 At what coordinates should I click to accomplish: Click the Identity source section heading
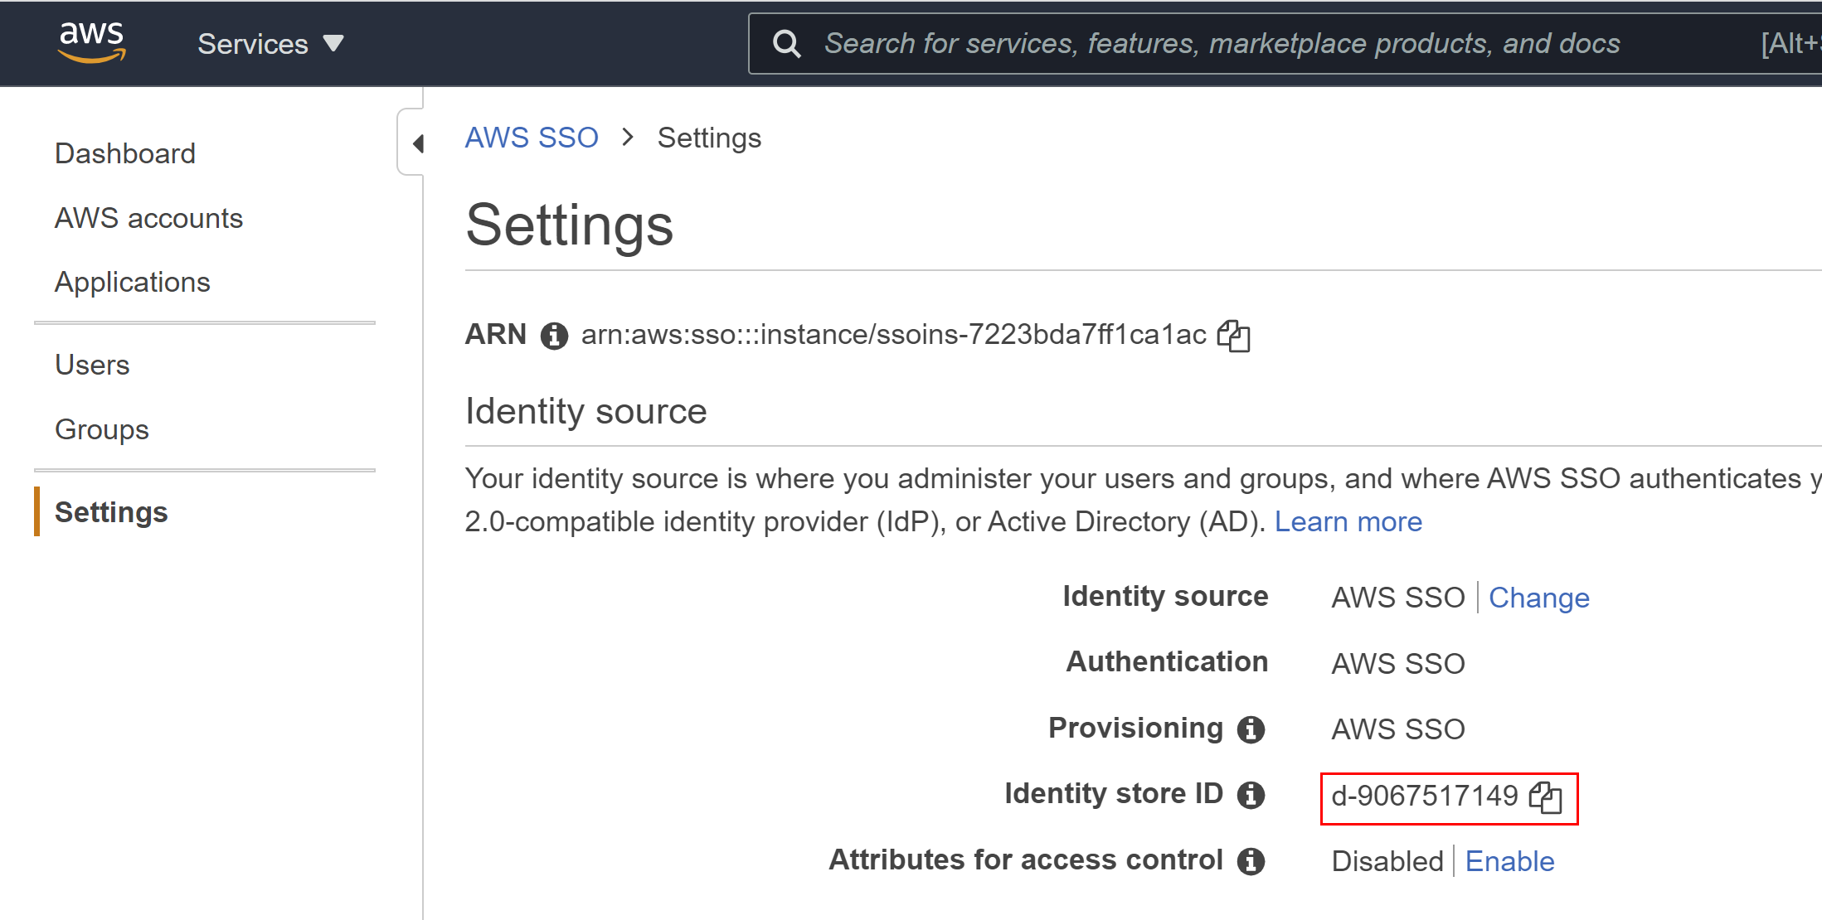[585, 411]
